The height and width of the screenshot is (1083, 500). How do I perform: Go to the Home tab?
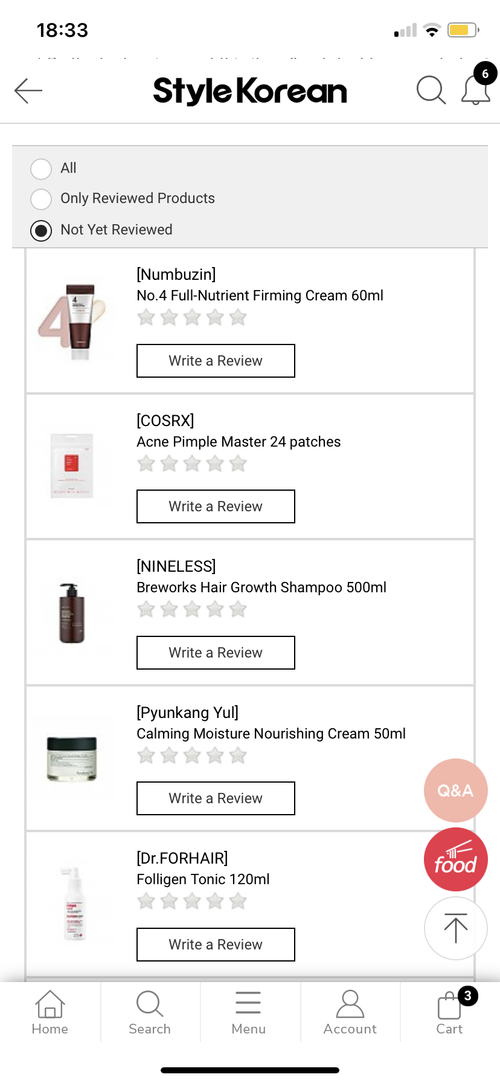point(50,1012)
